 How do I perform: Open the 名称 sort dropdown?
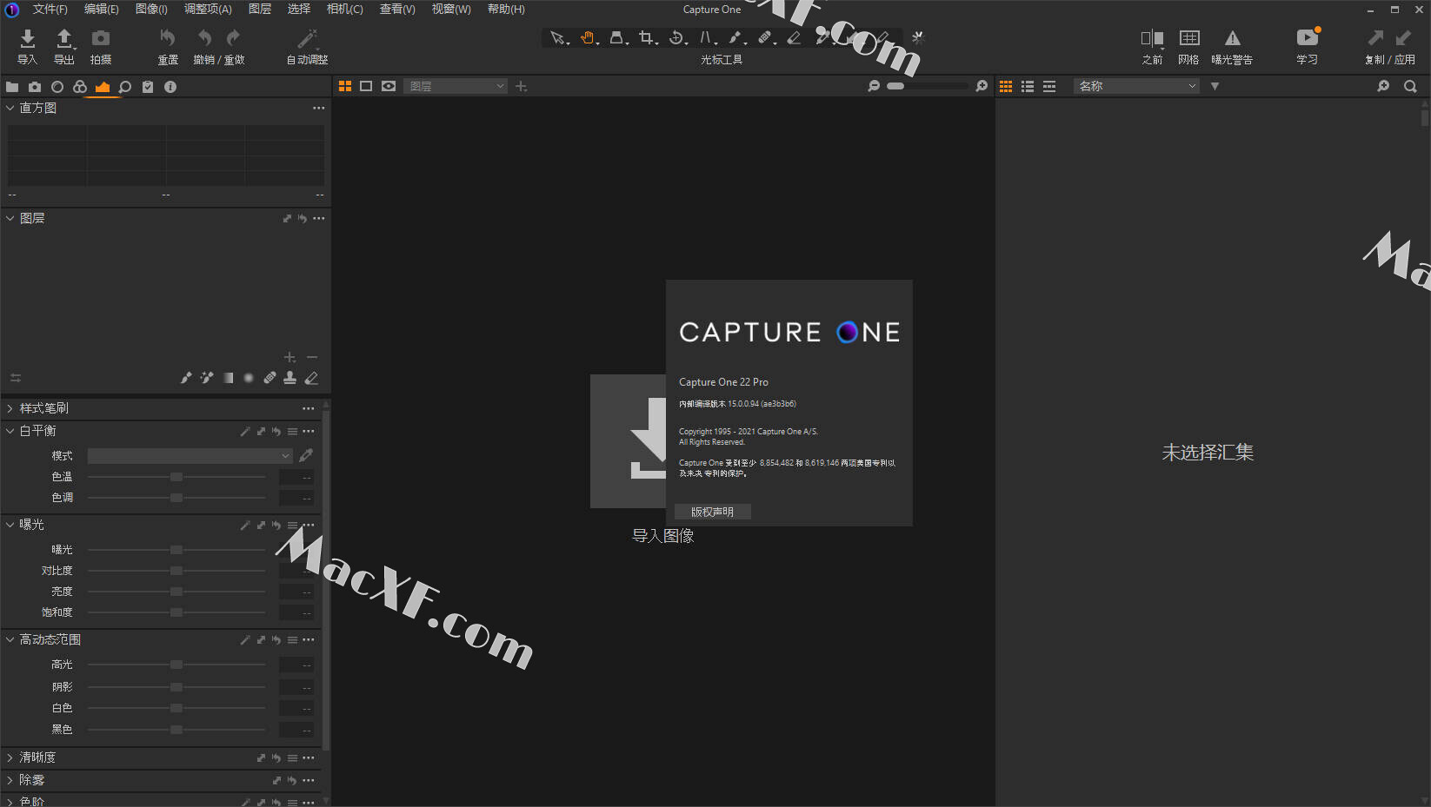[1137, 86]
